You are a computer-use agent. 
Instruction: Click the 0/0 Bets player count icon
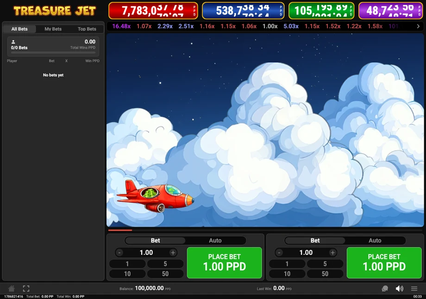point(13,42)
